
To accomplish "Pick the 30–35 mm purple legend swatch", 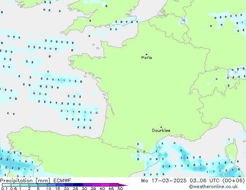I will pos(87,185).
